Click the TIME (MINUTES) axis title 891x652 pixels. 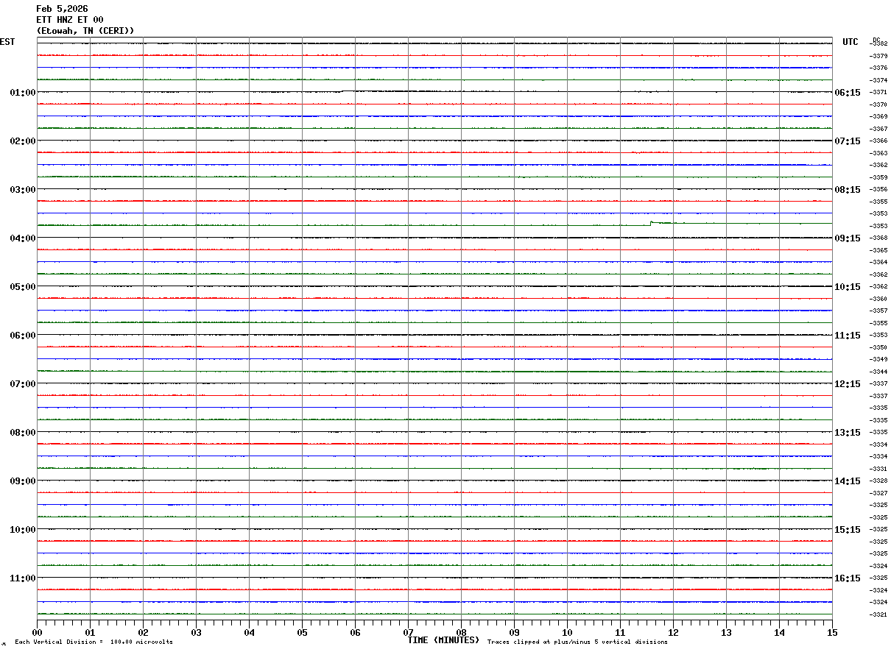point(443,640)
